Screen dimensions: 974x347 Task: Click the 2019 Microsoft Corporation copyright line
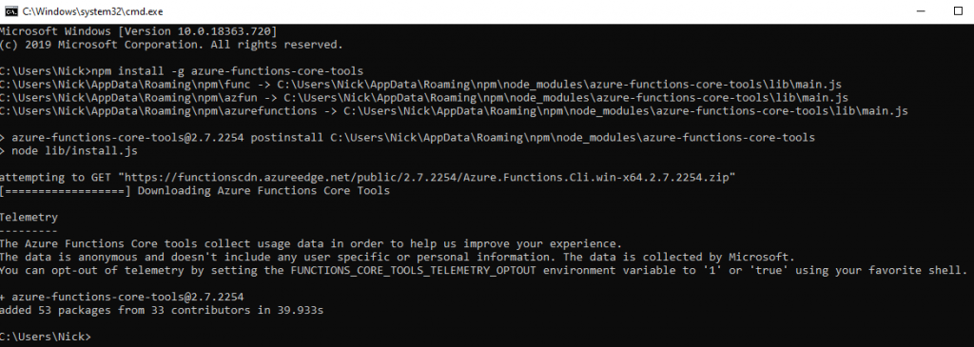point(171,45)
